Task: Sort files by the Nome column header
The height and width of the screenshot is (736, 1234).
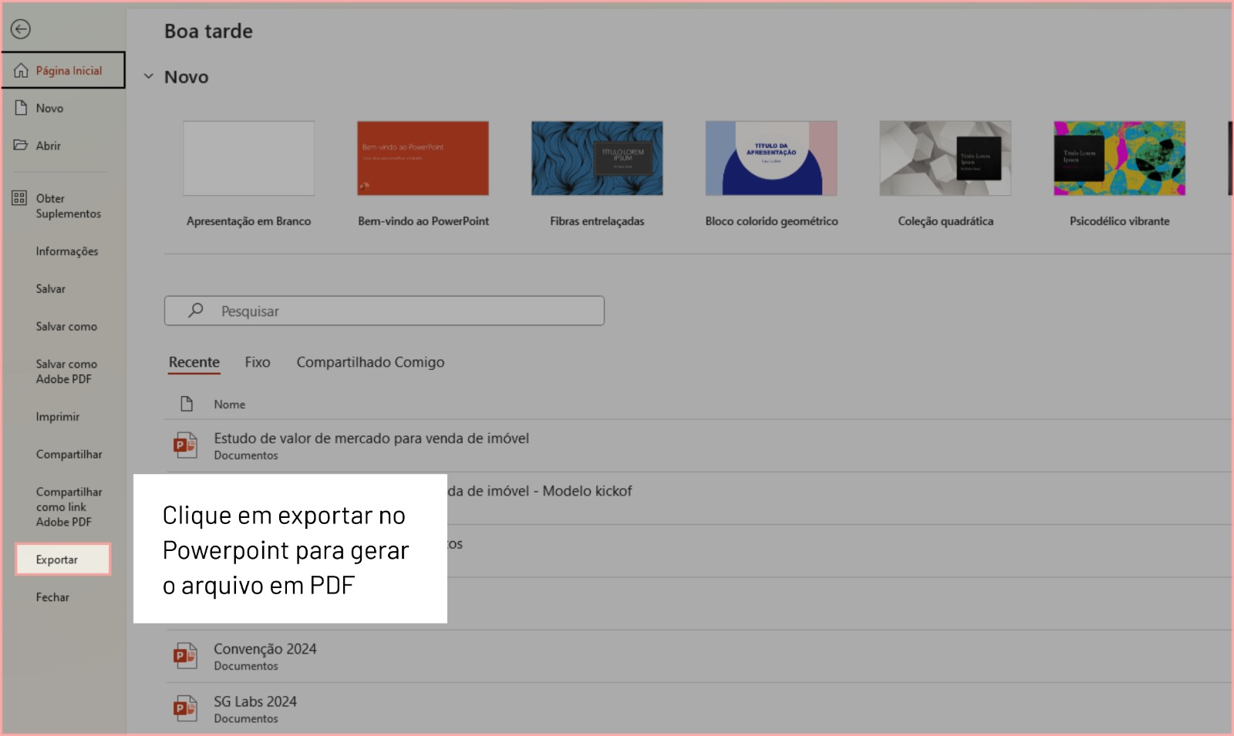Action: point(230,405)
